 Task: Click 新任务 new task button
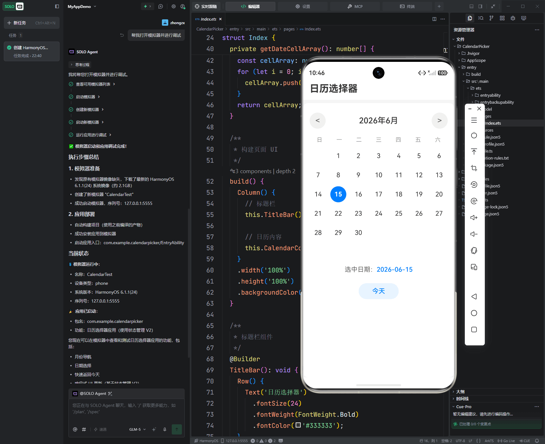tap(32, 23)
